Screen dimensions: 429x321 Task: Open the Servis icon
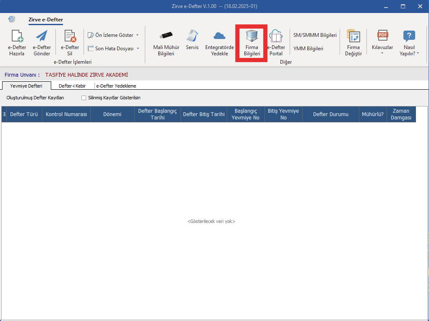pyautogui.click(x=192, y=36)
